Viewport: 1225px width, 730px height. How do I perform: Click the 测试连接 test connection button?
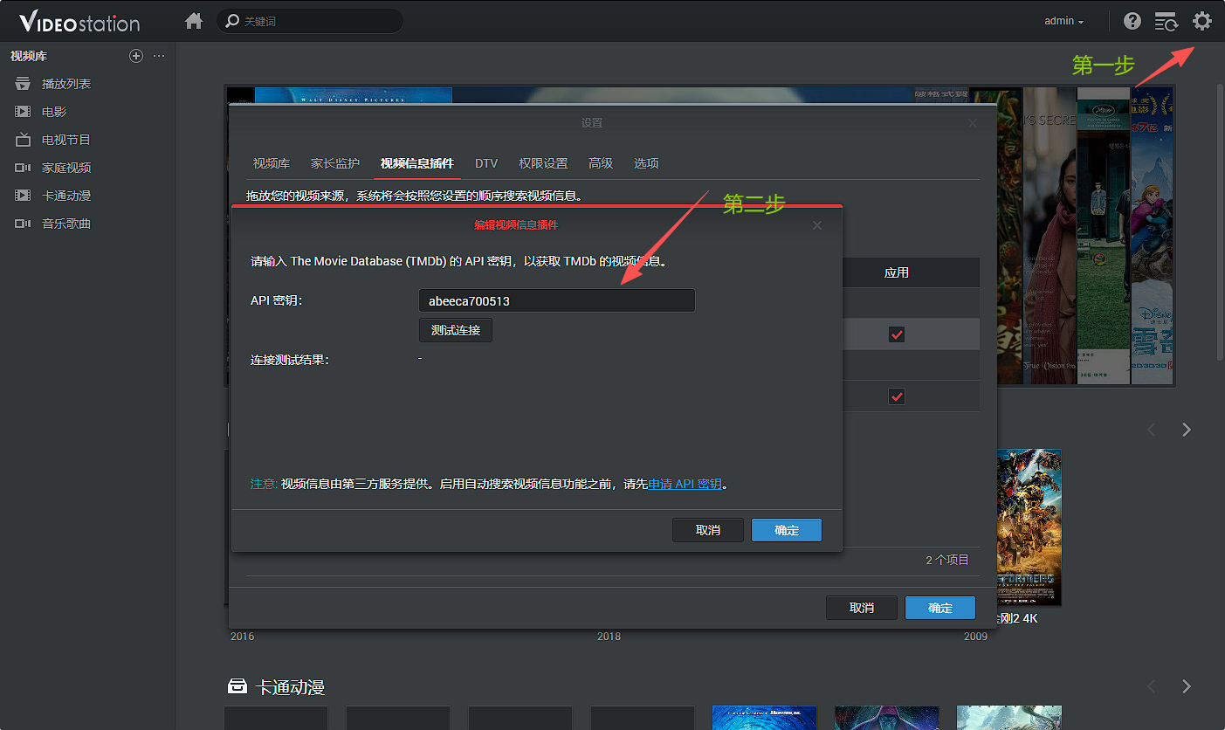tap(456, 330)
